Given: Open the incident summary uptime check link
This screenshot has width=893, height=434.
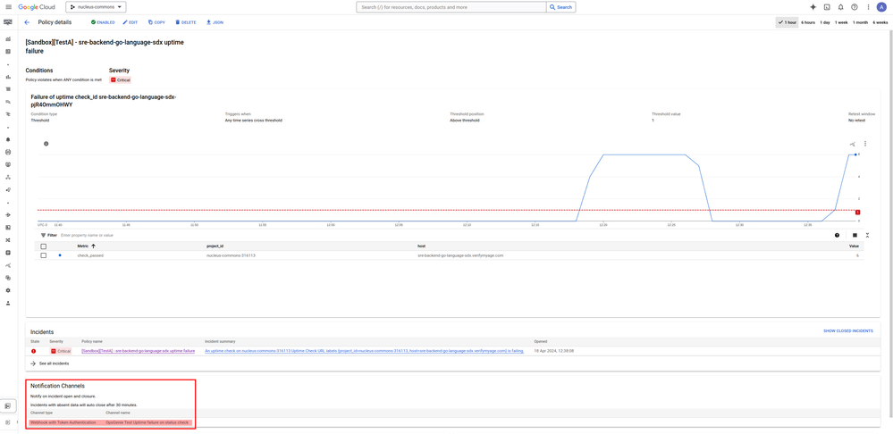Looking at the screenshot, I should pos(364,351).
